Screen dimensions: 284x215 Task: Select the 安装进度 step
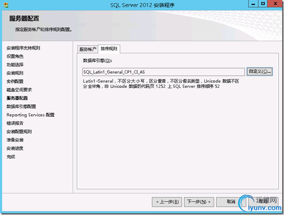coord(15,148)
